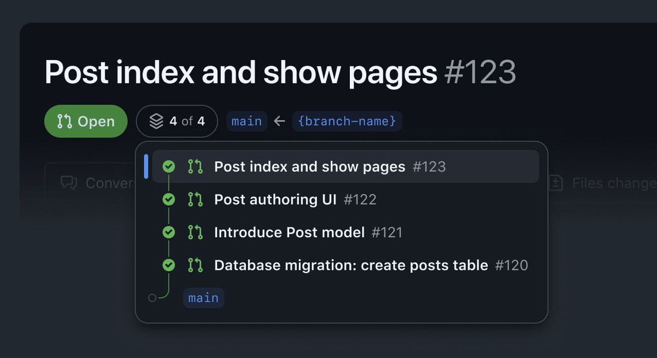Image resolution: width=657 pixels, height=358 pixels.
Task: Go to Introduce Post model pull request
Action: point(289,232)
